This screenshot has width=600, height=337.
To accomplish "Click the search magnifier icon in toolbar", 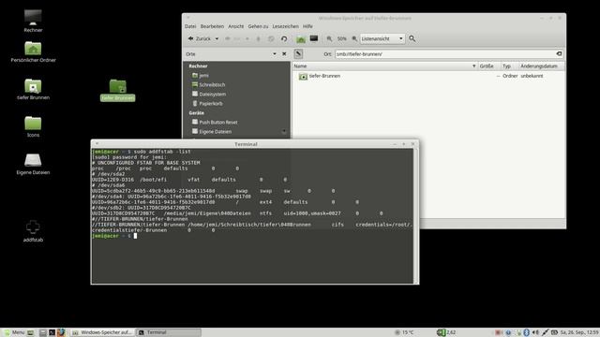I will coord(412,38).
